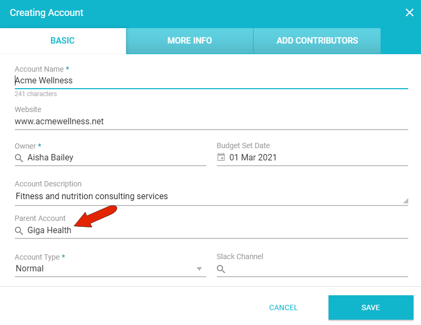Open the Add Contributors tab

pos(317,41)
